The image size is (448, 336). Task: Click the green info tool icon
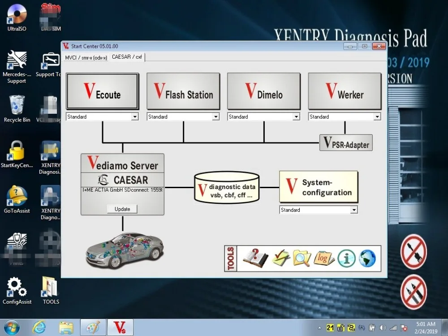point(346,258)
